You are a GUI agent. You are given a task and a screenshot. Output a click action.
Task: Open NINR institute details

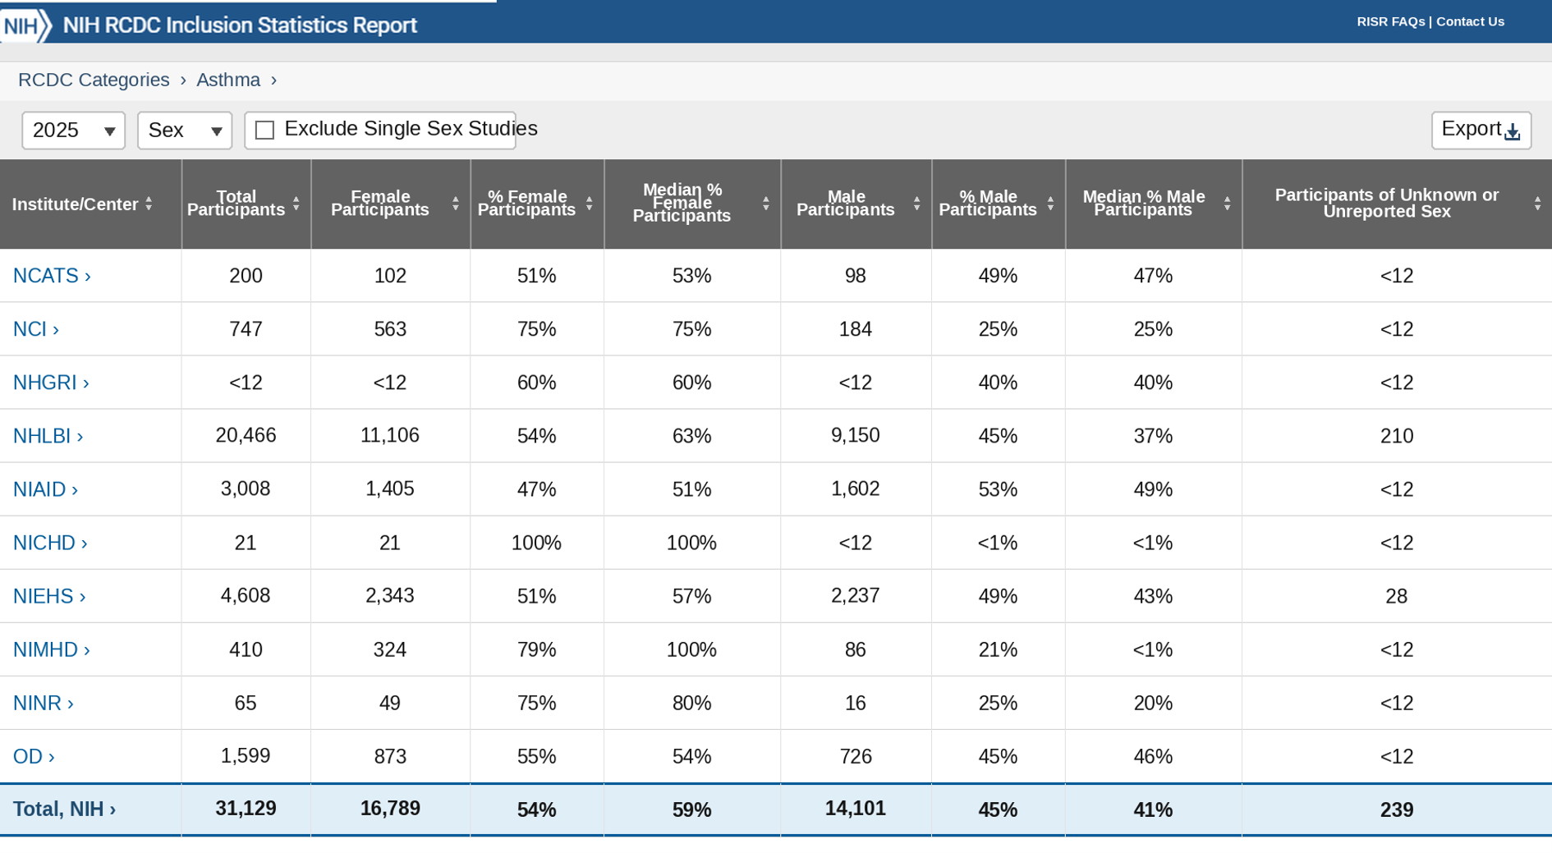44,703
